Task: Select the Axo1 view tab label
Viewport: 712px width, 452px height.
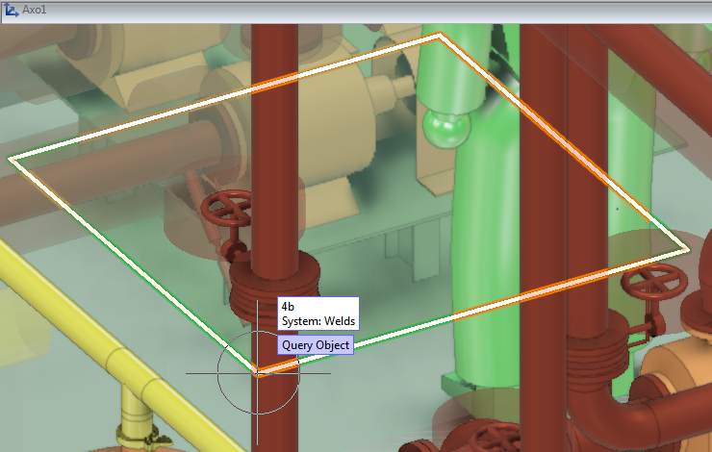Action: click(37, 9)
